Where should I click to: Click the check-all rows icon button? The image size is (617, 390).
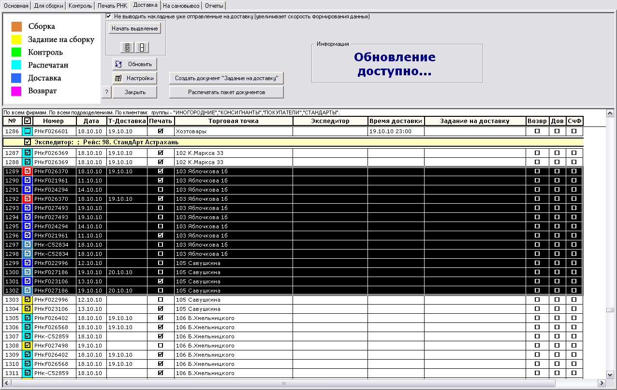127,47
